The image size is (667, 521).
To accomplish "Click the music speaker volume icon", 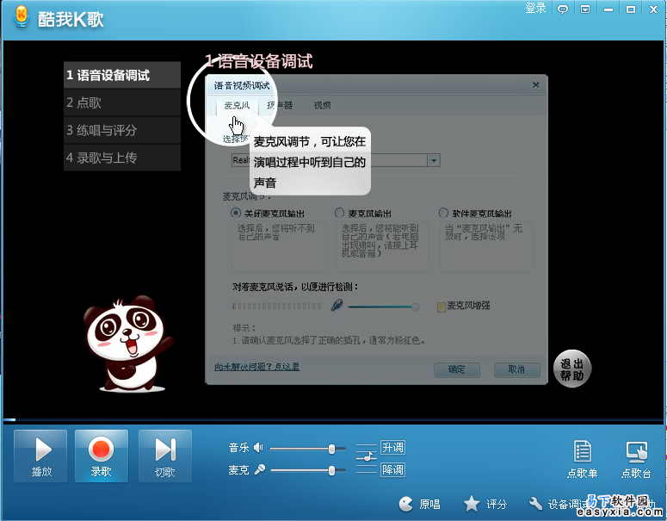I will 258,447.
